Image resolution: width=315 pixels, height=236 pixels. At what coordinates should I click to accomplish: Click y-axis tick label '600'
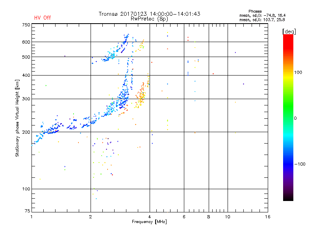pyautogui.click(x=26, y=42)
